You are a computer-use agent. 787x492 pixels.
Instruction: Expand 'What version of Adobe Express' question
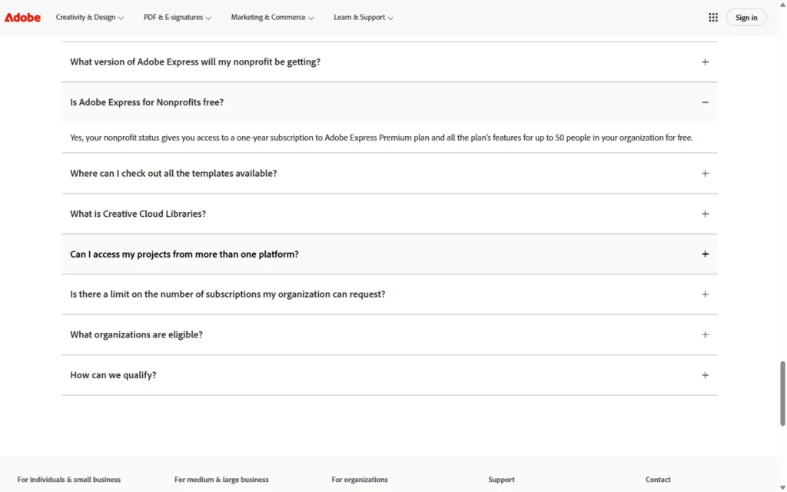(x=390, y=61)
